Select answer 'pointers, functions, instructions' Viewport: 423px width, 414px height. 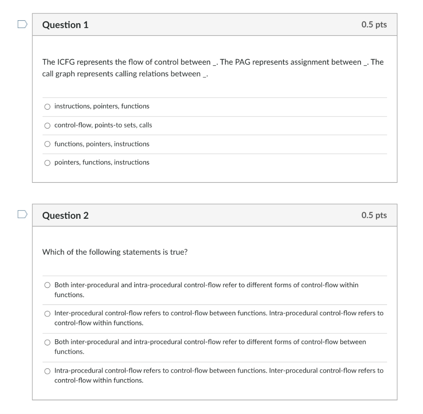pyautogui.click(x=47, y=162)
